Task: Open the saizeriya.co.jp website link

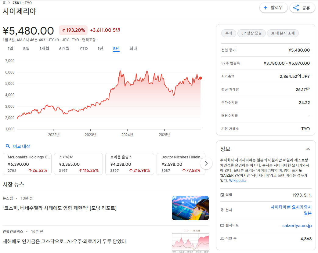Action: (x=297, y=226)
